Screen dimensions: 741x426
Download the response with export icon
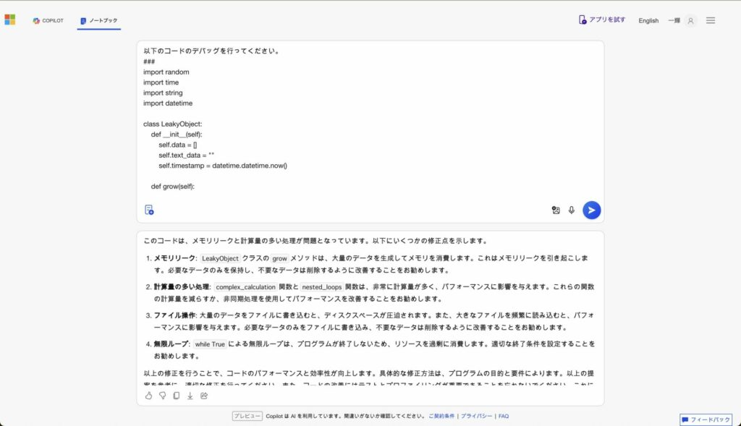(190, 396)
